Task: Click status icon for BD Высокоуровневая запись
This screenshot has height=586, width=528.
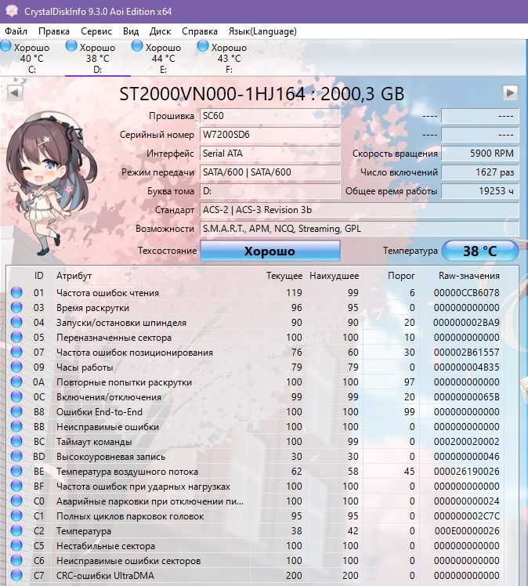Action: tap(16, 456)
